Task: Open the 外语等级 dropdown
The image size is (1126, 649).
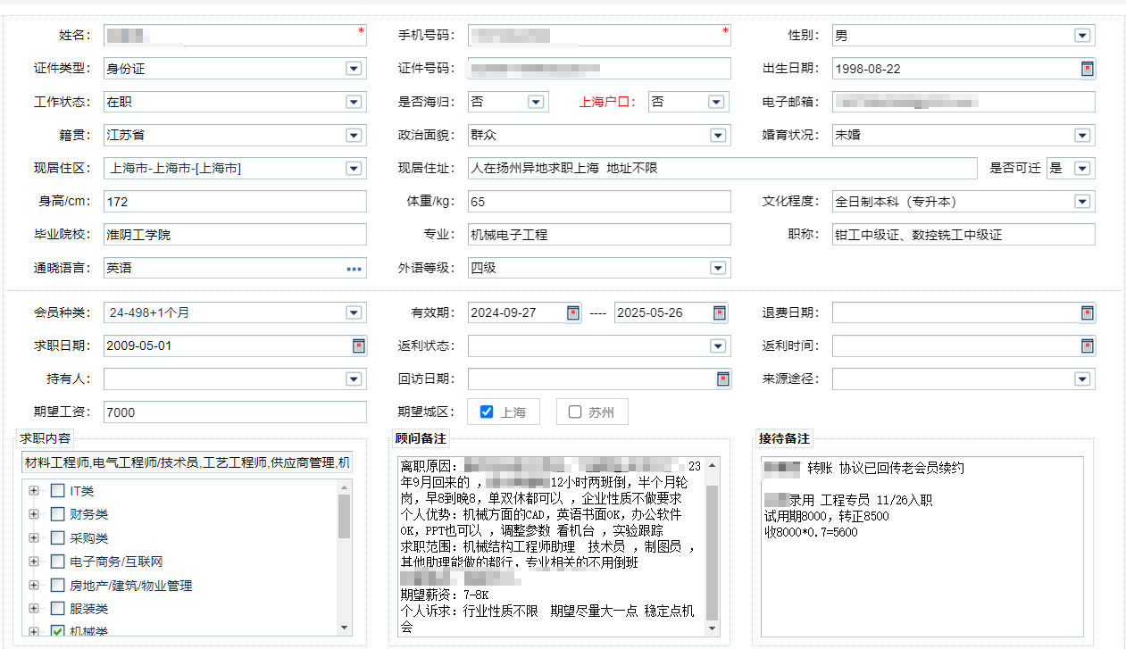Action: (718, 268)
